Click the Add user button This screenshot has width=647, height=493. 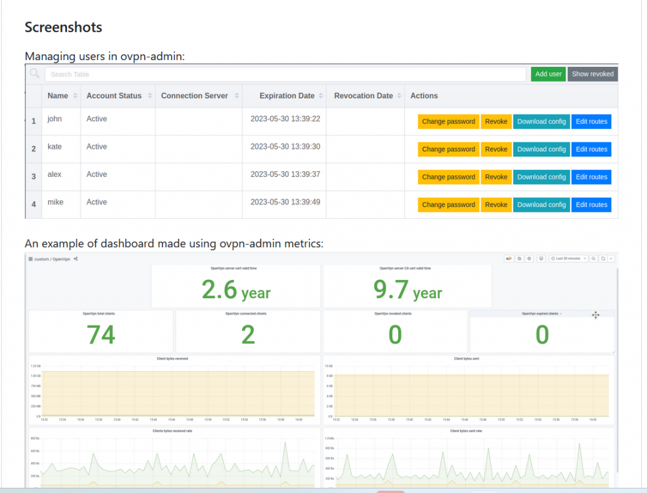(x=548, y=74)
